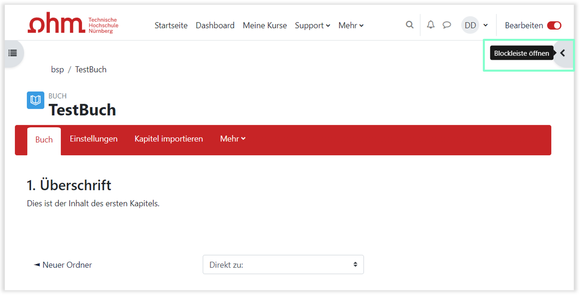The height and width of the screenshot is (299, 581).
Task: Open messages speech bubble icon
Action: [447, 25]
